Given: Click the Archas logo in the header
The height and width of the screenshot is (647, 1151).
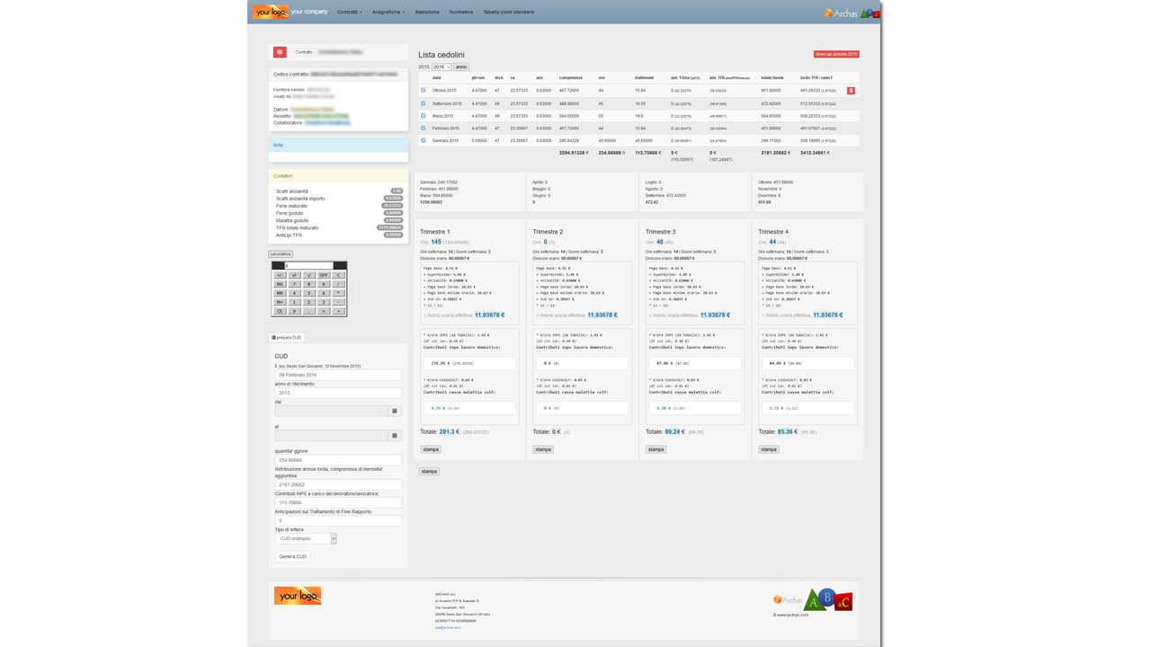Looking at the screenshot, I should pos(841,13).
